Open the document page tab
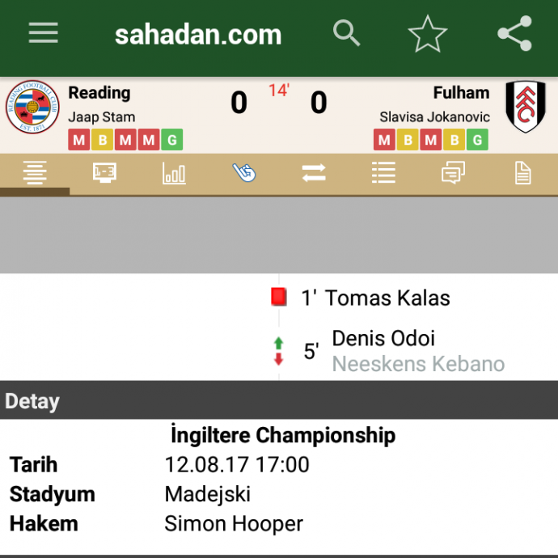 pos(522,173)
